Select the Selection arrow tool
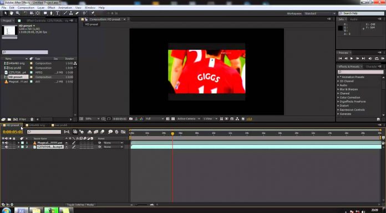 [x=6, y=13]
